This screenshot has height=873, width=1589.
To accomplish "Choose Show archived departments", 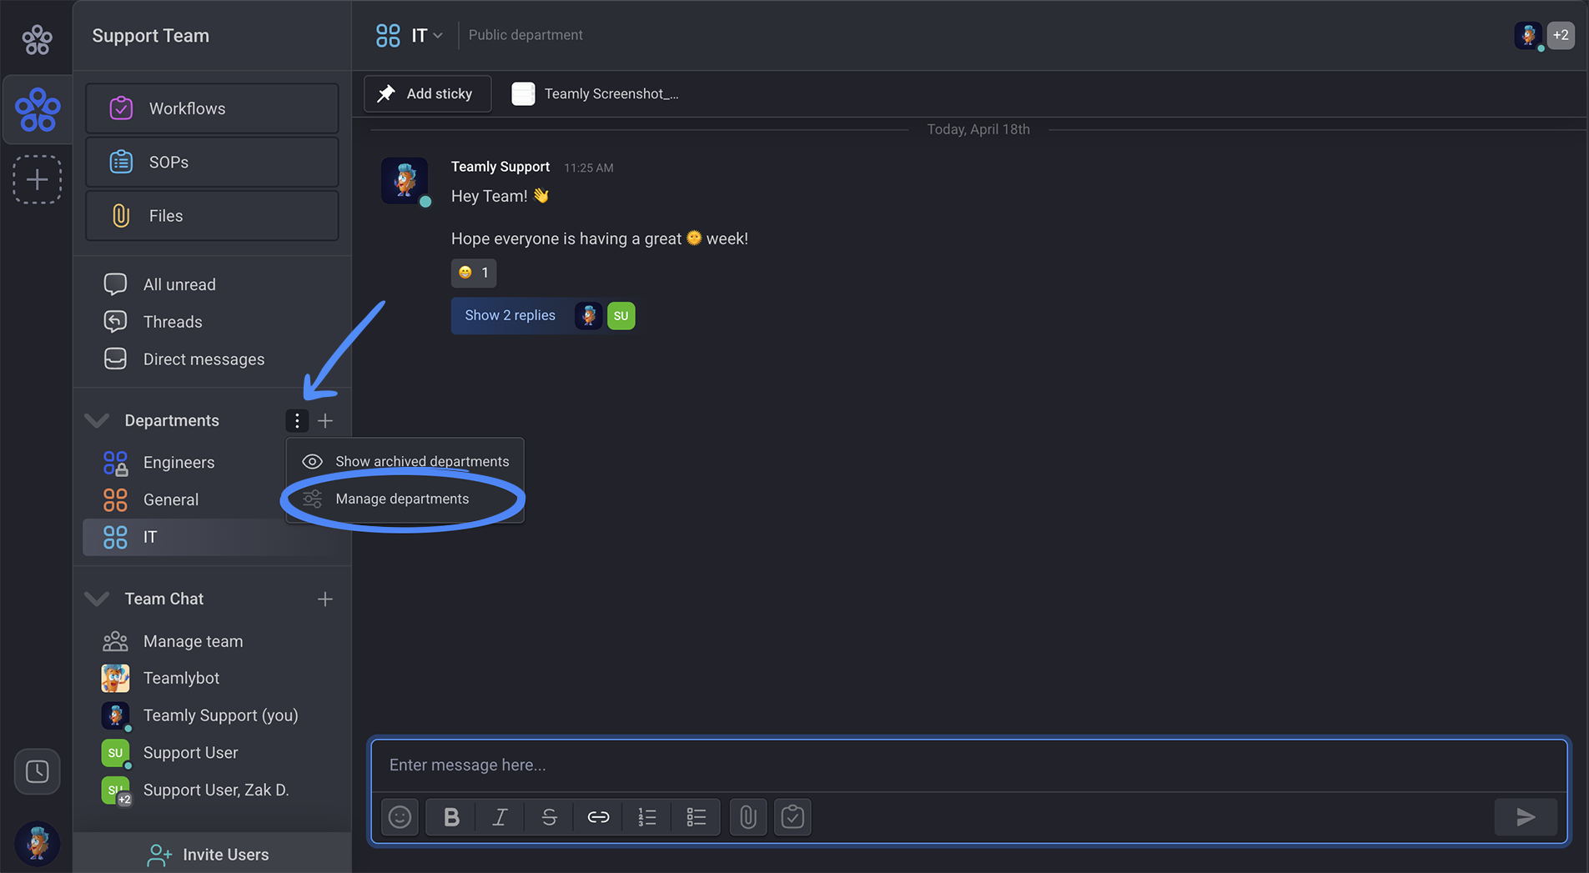I will click(x=405, y=461).
